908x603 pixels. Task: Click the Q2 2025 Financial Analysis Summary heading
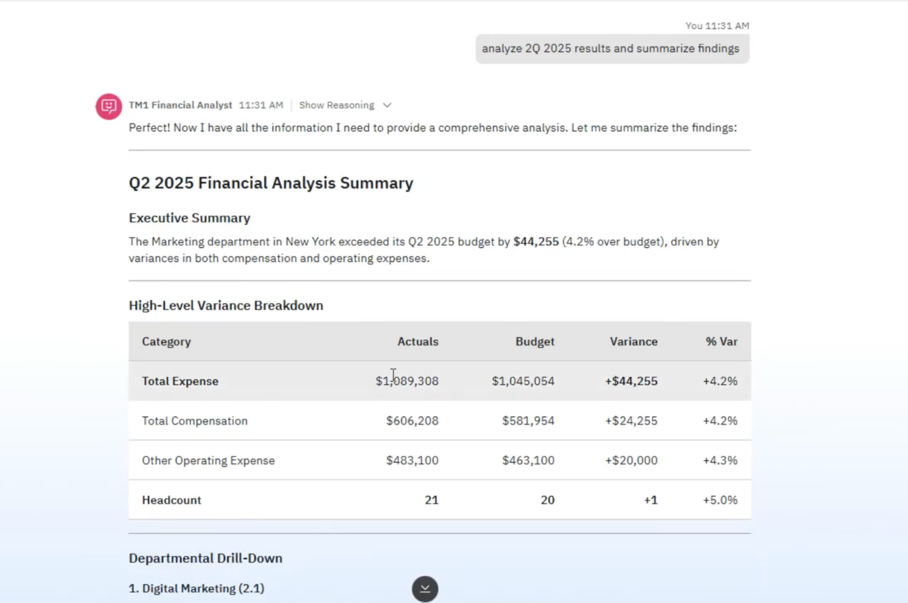271,183
